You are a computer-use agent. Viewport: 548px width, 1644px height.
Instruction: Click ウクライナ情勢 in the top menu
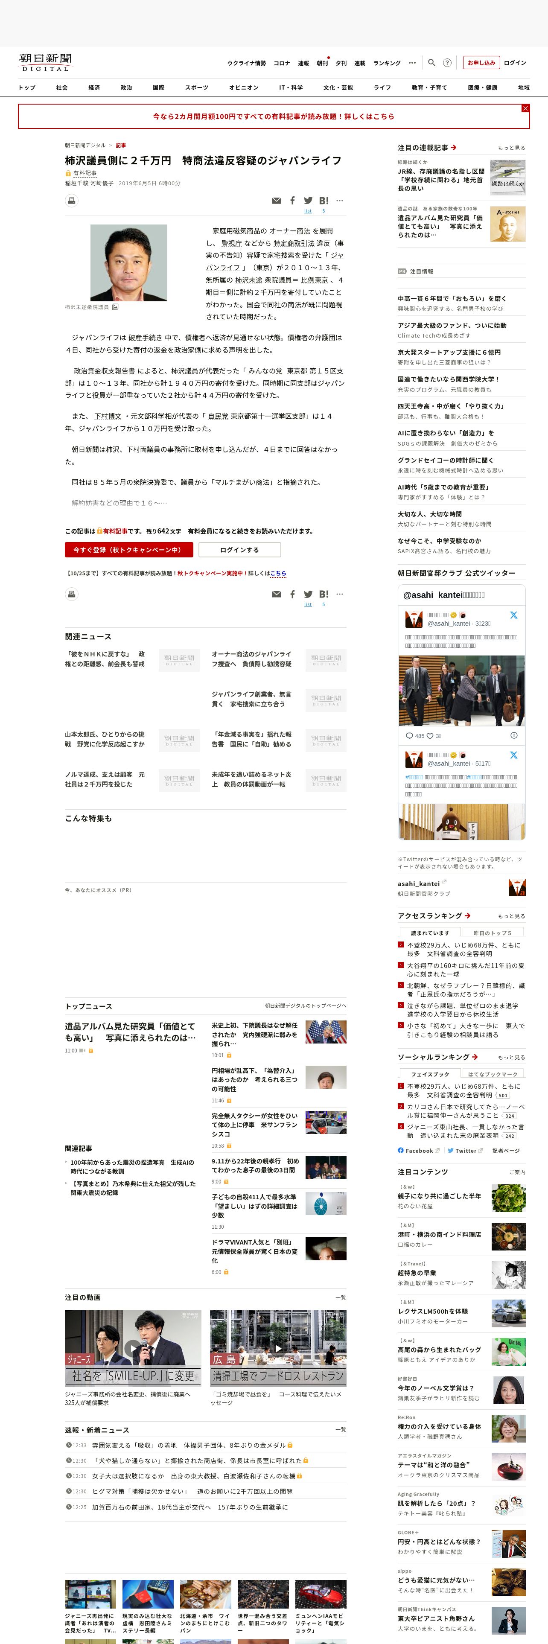tap(246, 63)
